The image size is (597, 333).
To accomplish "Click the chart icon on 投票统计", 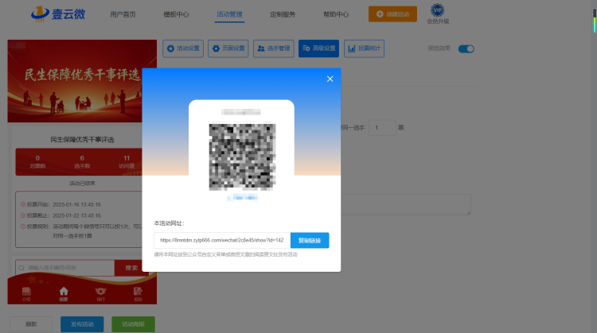I will pyautogui.click(x=351, y=48).
